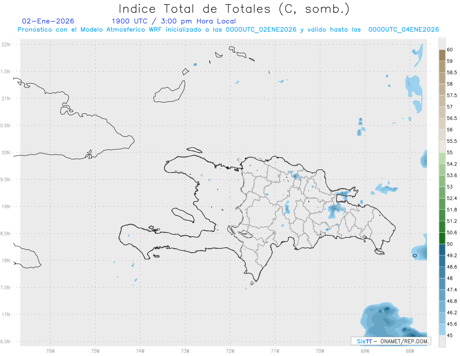Click the 68W longitude axis label
460x356 pixels.
[x=410, y=351]
